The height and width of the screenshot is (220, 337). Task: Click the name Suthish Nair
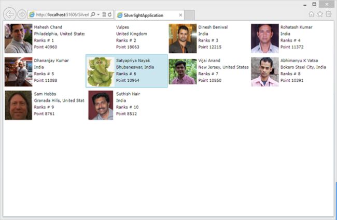pos(128,94)
